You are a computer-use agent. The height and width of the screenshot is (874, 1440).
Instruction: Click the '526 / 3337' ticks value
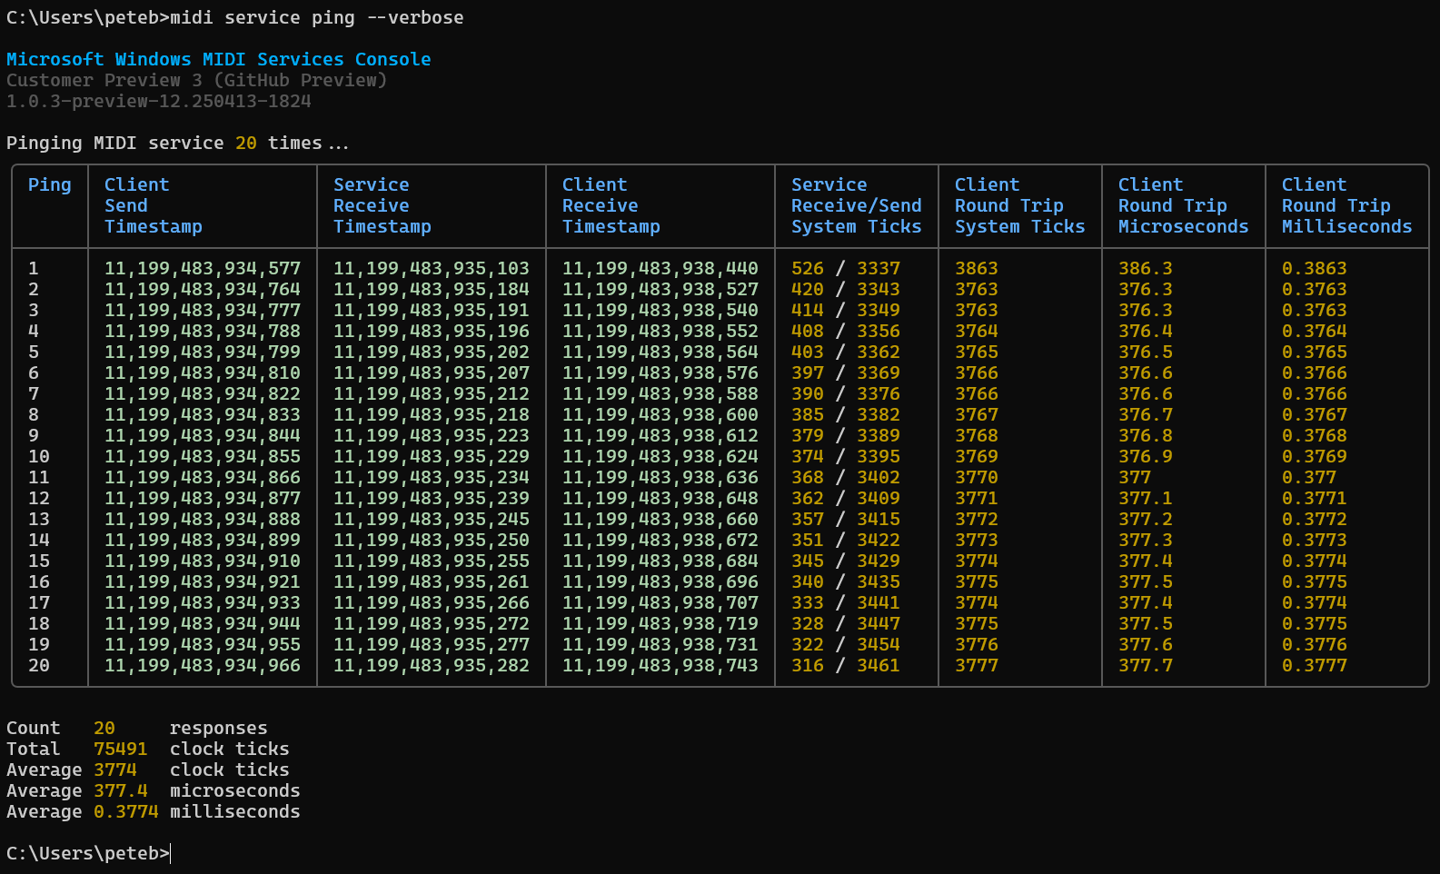(x=846, y=268)
